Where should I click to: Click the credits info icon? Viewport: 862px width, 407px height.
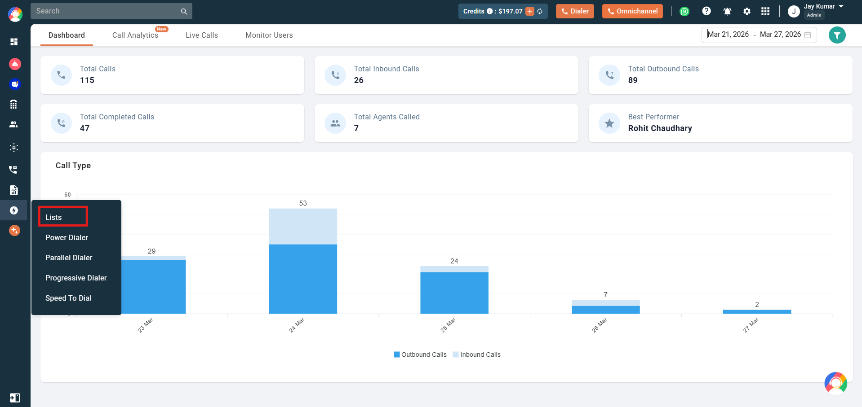click(489, 11)
